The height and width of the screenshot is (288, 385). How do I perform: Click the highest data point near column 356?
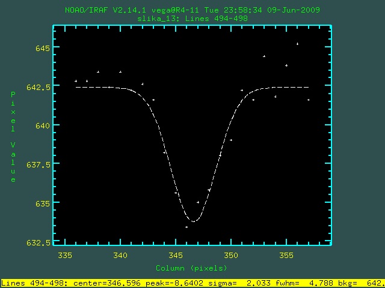[x=297, y=44]
